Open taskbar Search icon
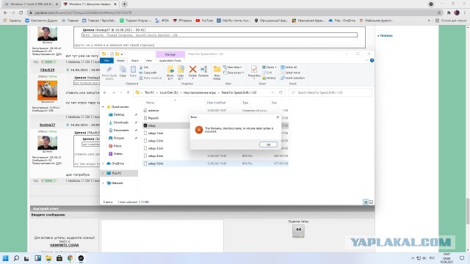Viewport: 470px width, 264px height. click(16, 258)
